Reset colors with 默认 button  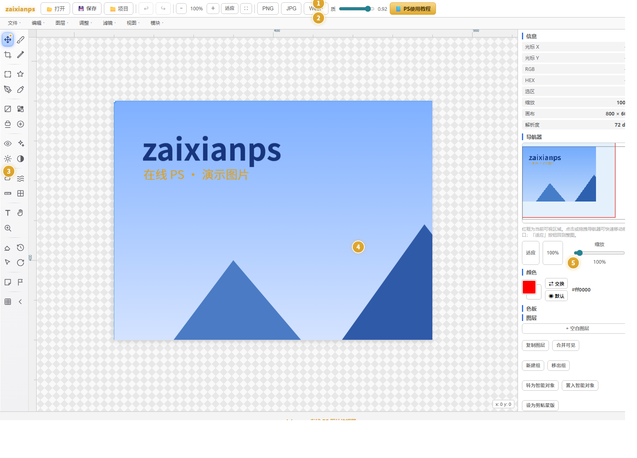point(556,296)
